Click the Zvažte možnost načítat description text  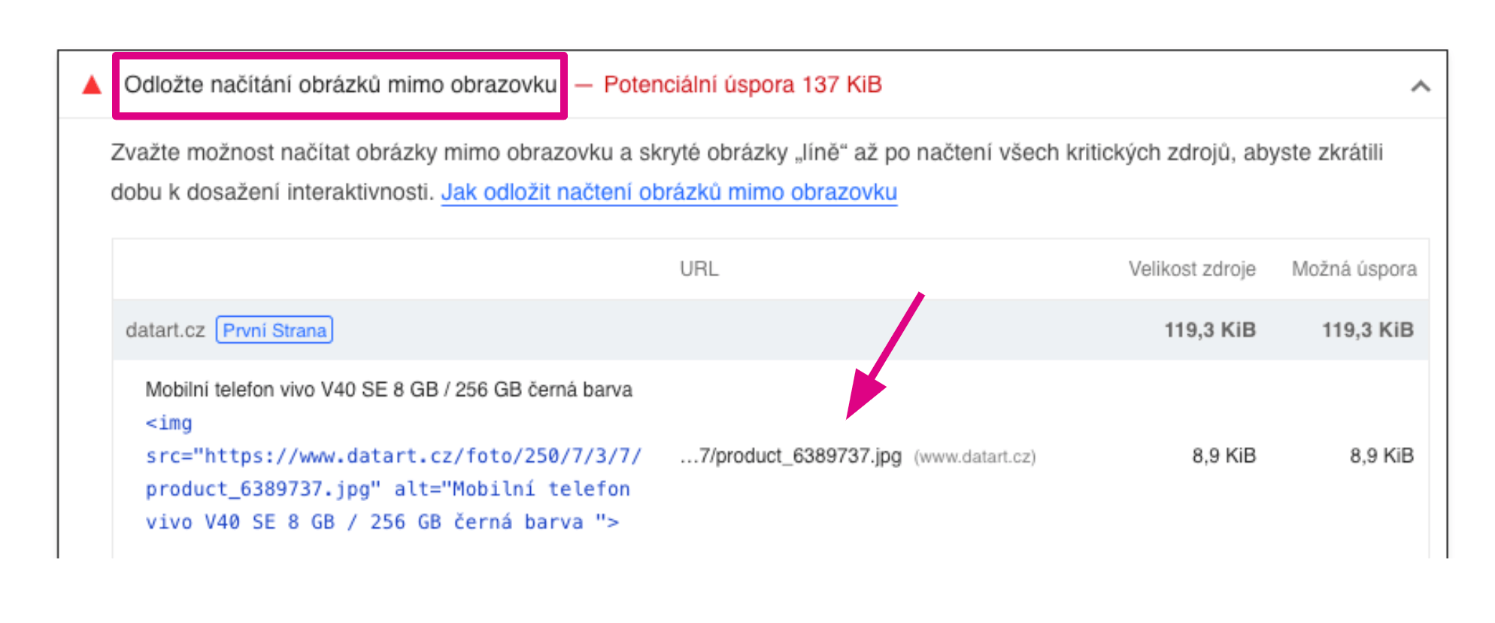[x=746, y=153]
